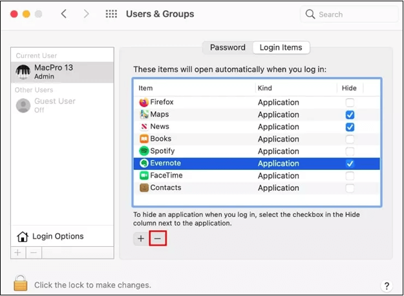Toggle the Hide checkbox for Evernote
Screen dimensions: 404x296
pos(350,164)
